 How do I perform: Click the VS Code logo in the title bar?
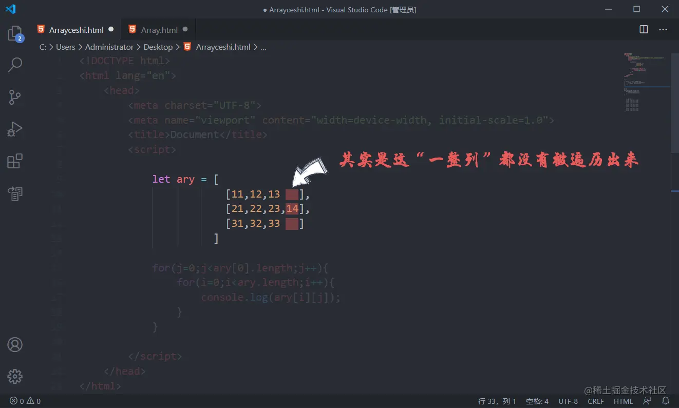pos(11,9)
